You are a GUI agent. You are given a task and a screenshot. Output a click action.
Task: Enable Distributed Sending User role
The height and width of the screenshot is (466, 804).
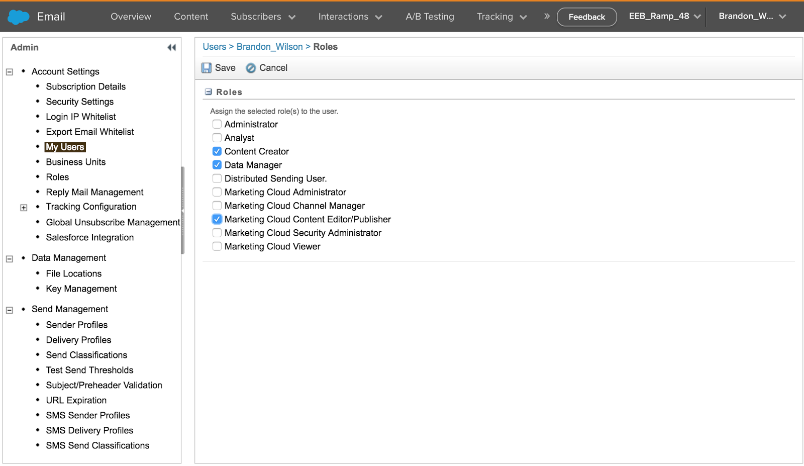tap(217, 178)
